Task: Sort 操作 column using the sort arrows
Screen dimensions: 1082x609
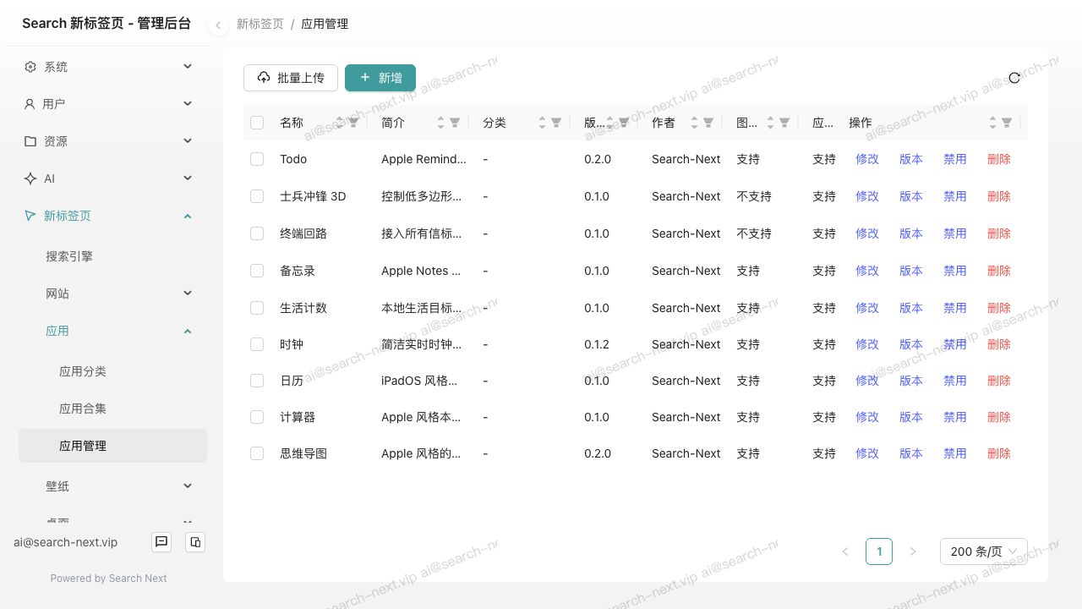Action: point(992,123)
